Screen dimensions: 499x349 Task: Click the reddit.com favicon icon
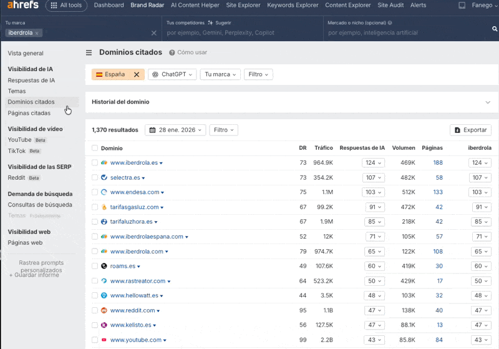click(104, 310)
